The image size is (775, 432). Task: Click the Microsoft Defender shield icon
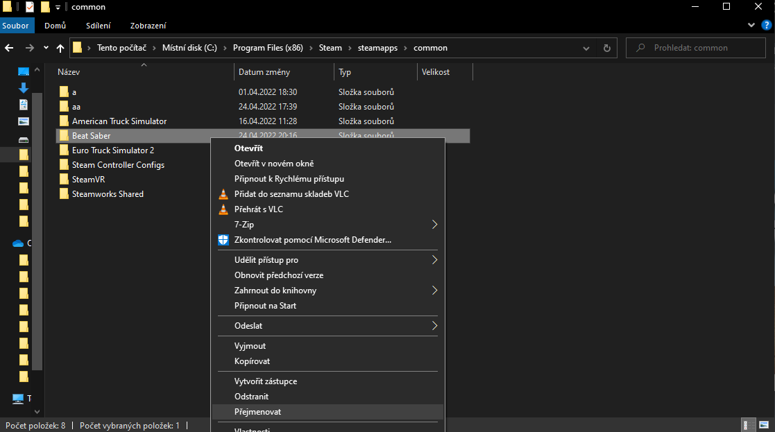pyautogui.click(x=223, y=240)
